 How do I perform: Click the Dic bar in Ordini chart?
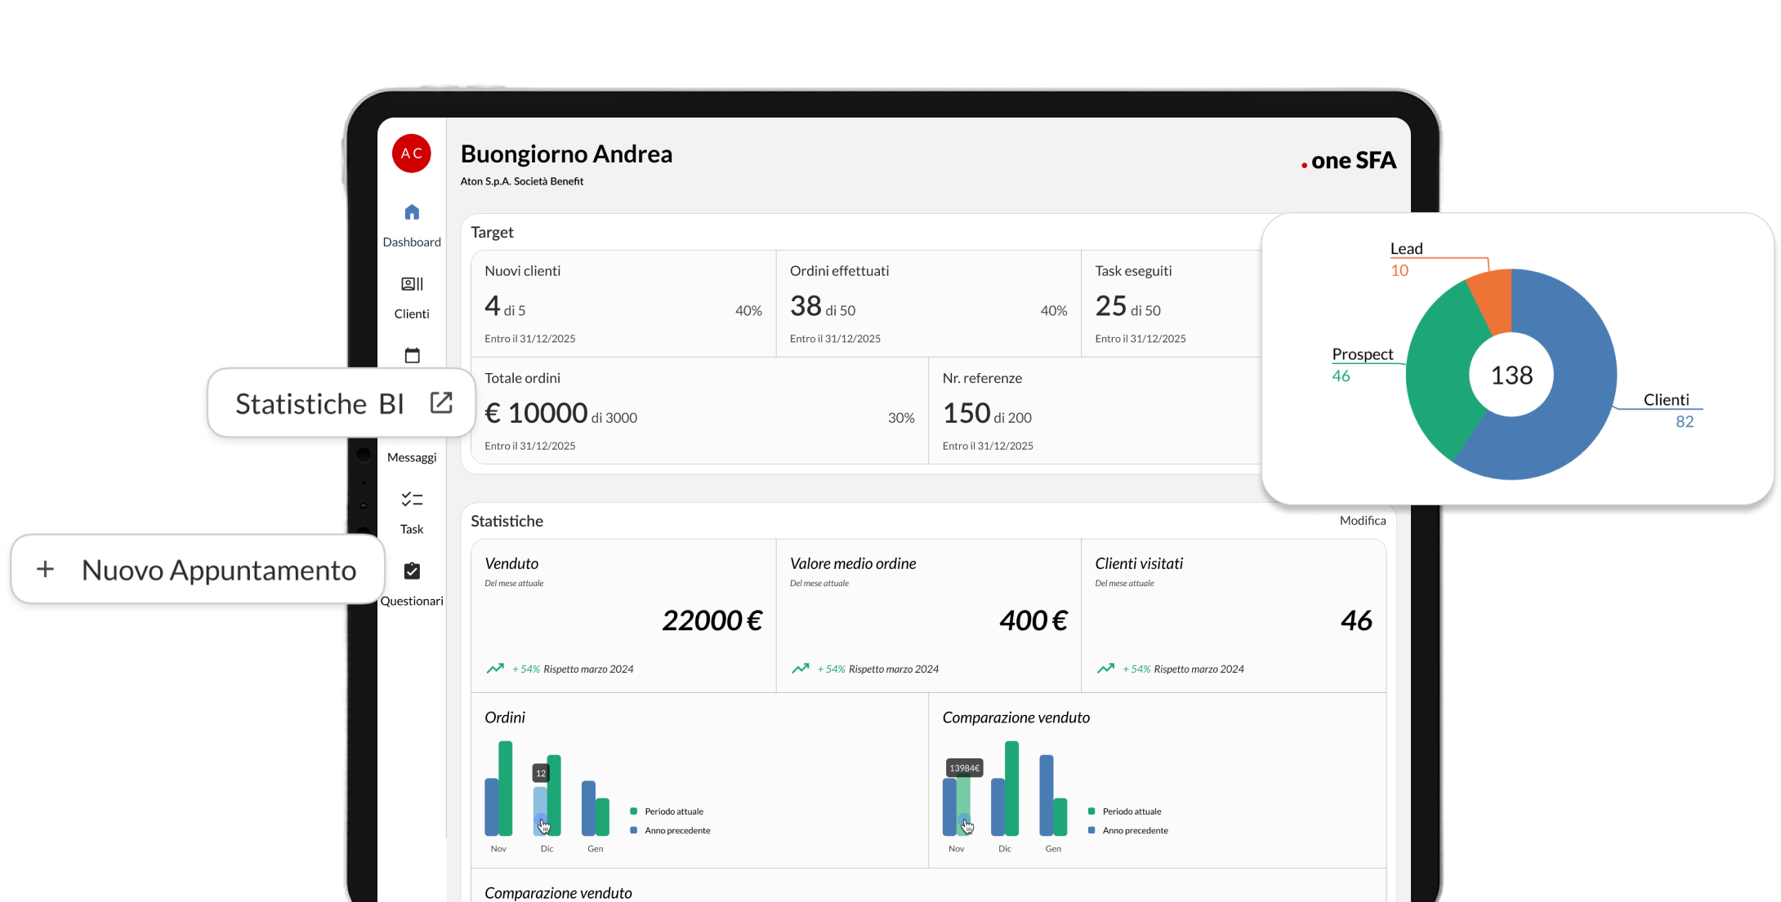click(547, 795)
